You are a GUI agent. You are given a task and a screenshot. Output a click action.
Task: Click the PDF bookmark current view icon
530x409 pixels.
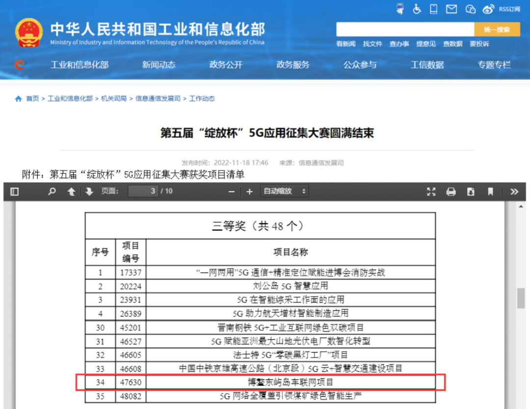click(490, 191)
